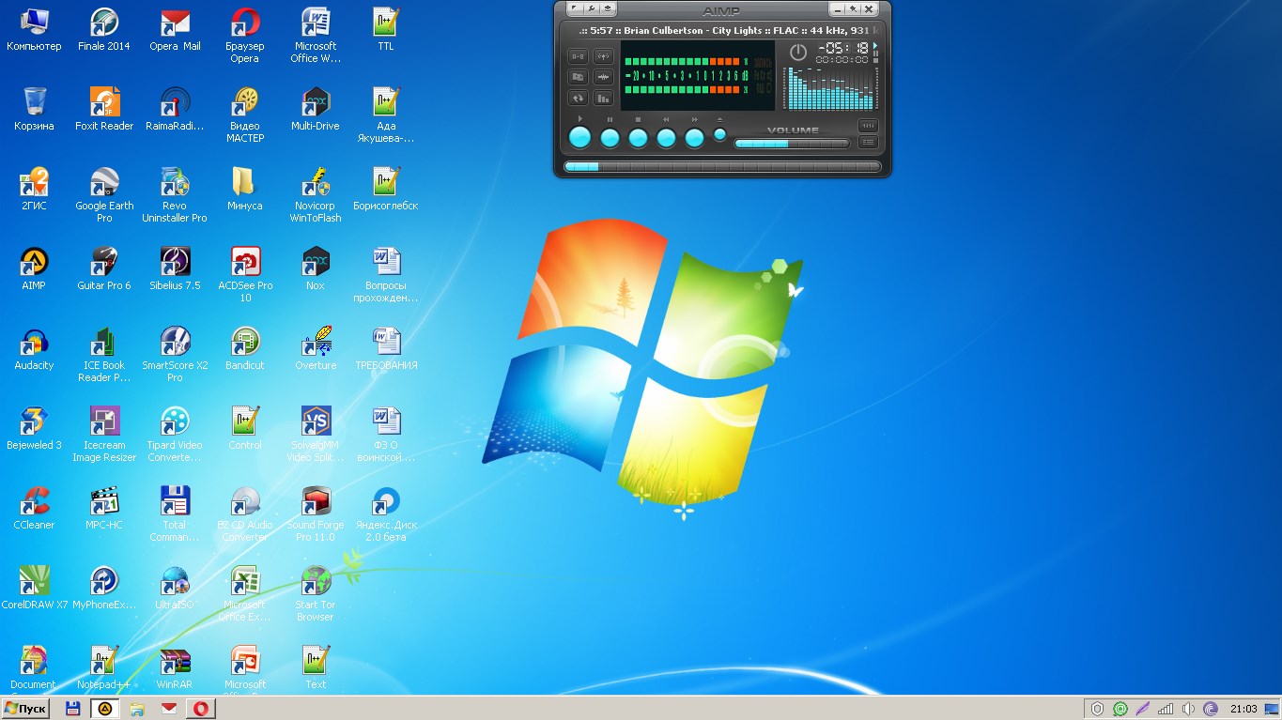1282x720 pixels.
Task: Open system volume speaker in tray
Action: [1188, 709]
